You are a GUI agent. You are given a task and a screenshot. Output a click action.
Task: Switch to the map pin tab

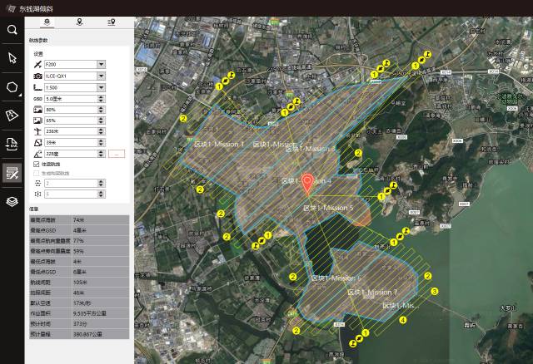coord(79,22)
